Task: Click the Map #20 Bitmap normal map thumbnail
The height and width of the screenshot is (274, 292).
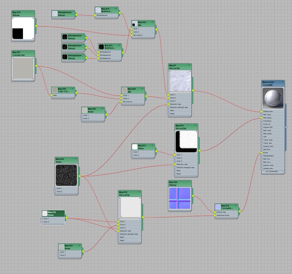Action: (x=180, y=198)
